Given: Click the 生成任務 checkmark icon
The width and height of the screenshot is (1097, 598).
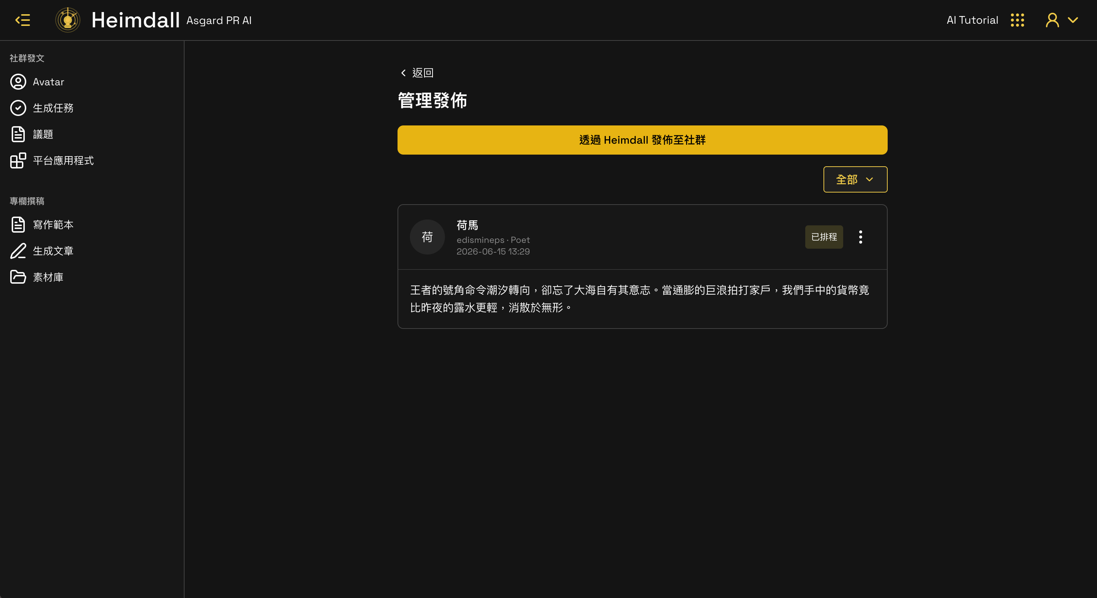Looking at the screenshot, I should coord(18,108).
